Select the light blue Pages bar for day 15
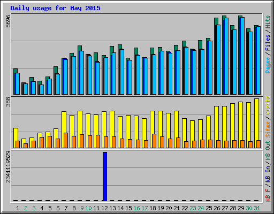 coord(130,78)
